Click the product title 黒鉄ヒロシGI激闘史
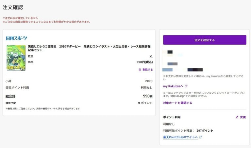This screenshot has height=148, width=251. coord(89,48)
